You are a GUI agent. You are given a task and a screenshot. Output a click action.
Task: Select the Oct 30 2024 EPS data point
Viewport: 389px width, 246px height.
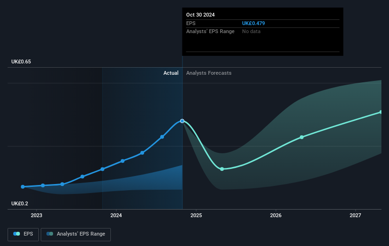pyautogui.click(x=182, y=121)
